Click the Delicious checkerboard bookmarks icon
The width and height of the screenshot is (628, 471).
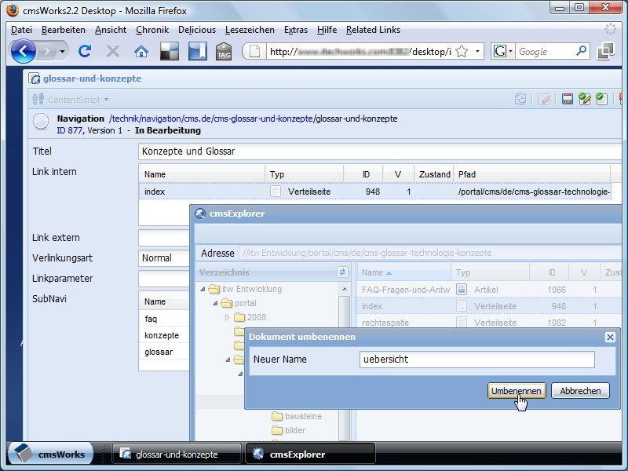pos(170,51)
